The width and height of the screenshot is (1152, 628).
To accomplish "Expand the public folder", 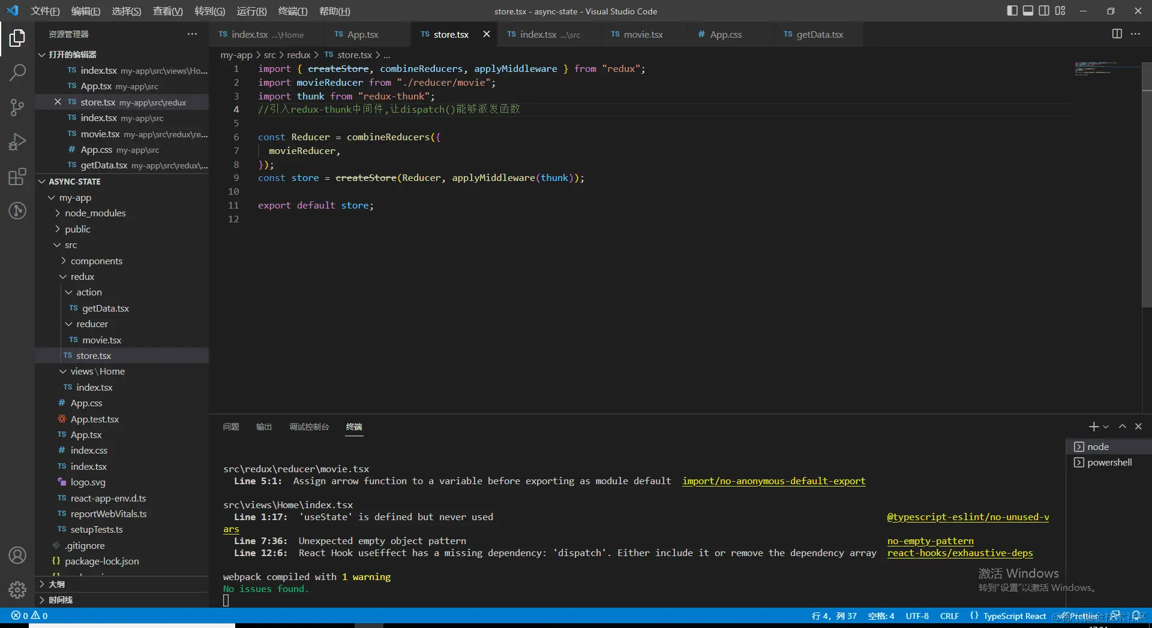I will (x=122, y=229).
